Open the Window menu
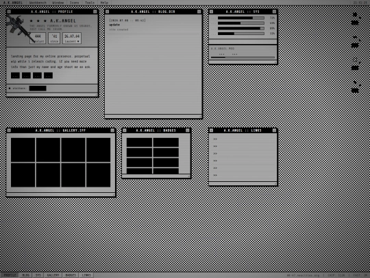The width and height of the screenshot is (370, 278). coord(58,3)
